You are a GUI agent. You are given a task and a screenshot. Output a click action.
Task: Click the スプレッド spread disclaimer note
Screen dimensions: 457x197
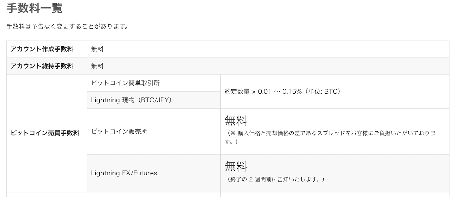tap(330, 137)
